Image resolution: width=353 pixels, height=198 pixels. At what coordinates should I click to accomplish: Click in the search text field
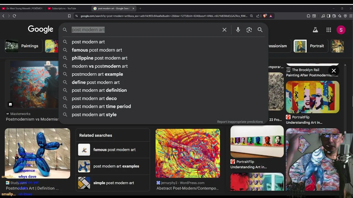point(145,30)
